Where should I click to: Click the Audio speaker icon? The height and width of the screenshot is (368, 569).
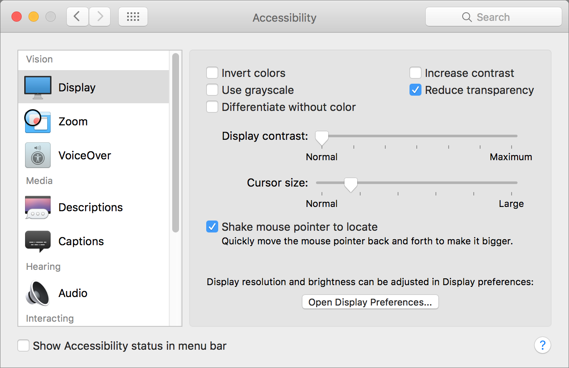point(38,293)
